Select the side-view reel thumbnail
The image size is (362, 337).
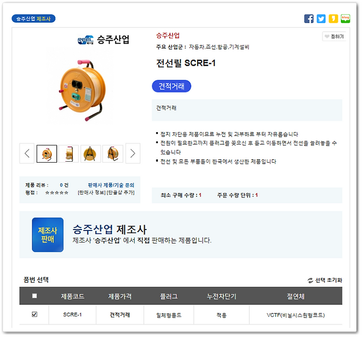(x=69, y=154)
